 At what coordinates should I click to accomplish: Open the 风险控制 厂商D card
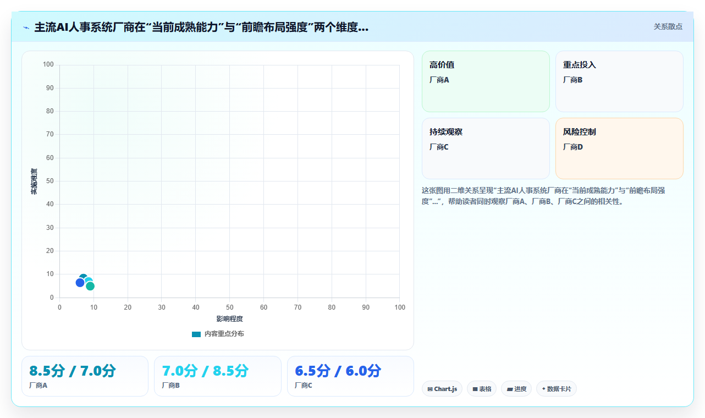point(619,148)
